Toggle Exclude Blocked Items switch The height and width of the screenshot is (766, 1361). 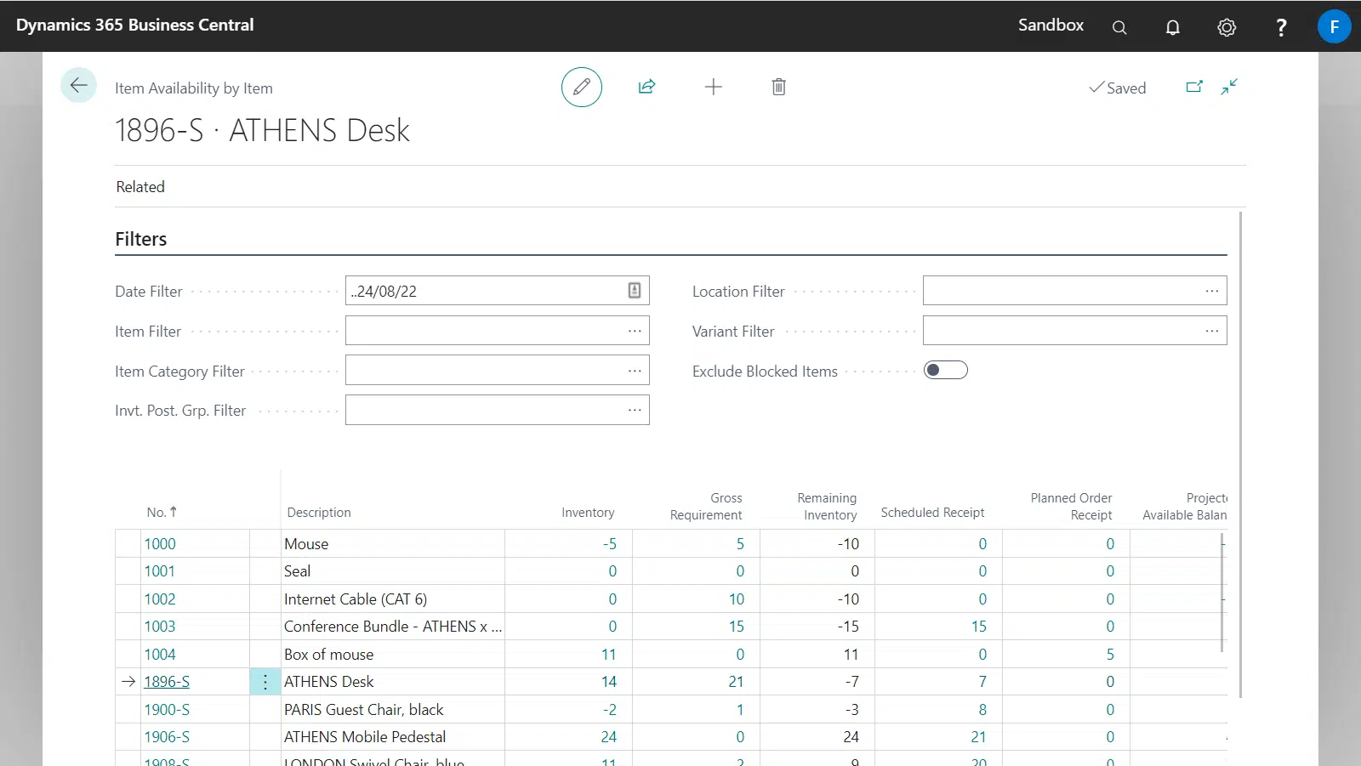[x=946, y=370]
